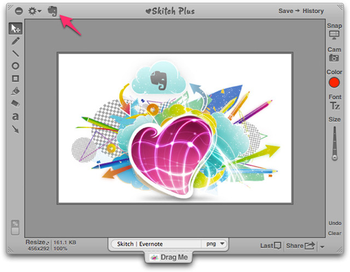Select the paint bucket Fill tool
Viewport: 350px width, 272px height.
coord(15,91)
